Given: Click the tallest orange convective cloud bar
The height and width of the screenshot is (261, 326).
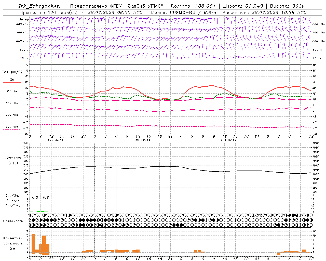Looking at the screenshot, I should click(x=33, y=244).
